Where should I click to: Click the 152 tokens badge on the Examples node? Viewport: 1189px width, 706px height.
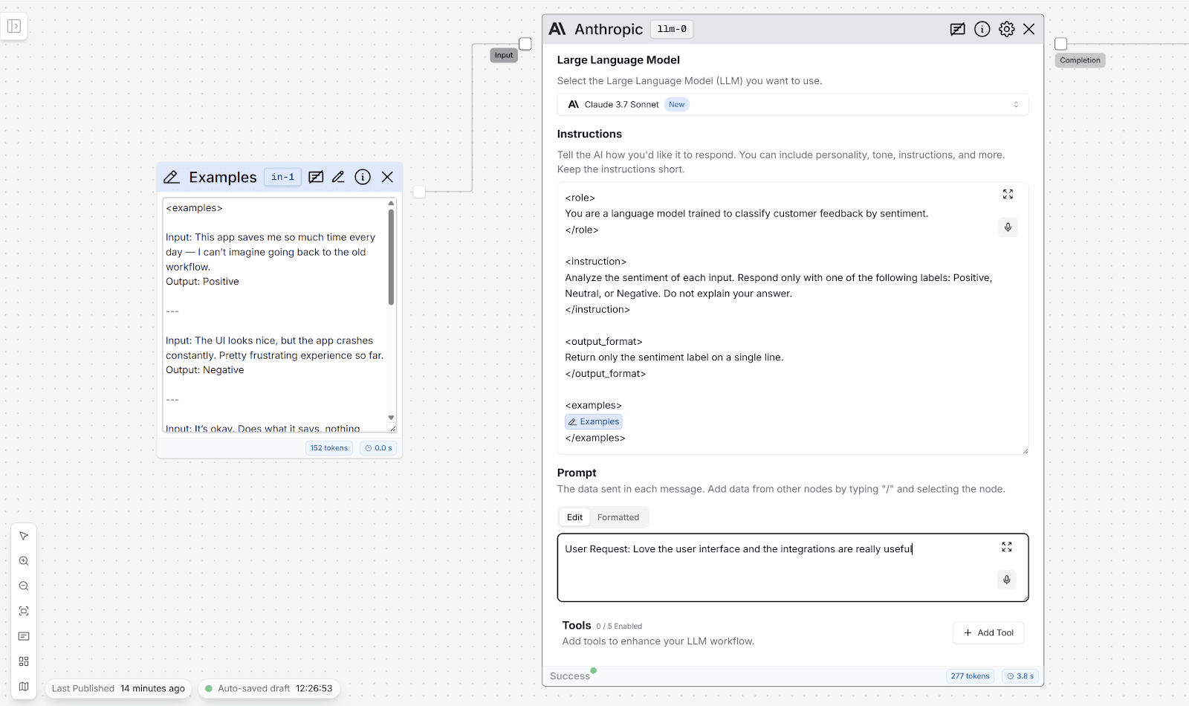click(x=329, y=448)
